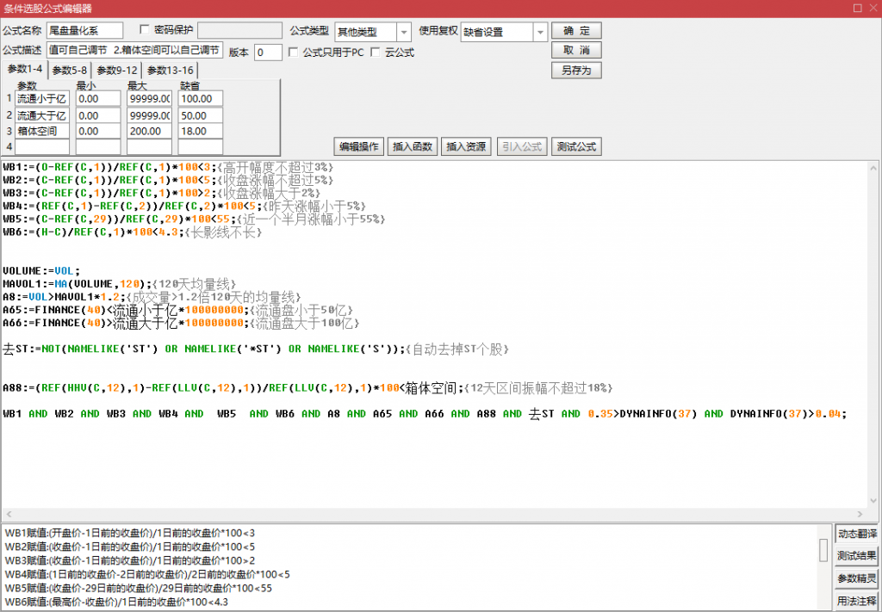Switch to the 参数5-8 tab
Image resolution: width=882 pixels, height=612 pixels.
coord(69,71)
